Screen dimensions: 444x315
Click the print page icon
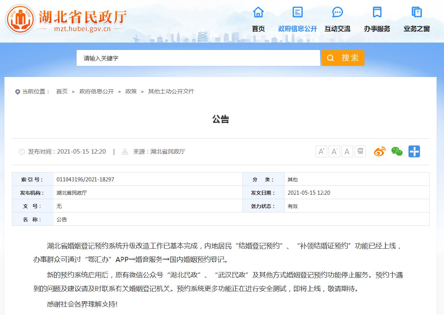[x=360, y=151]
